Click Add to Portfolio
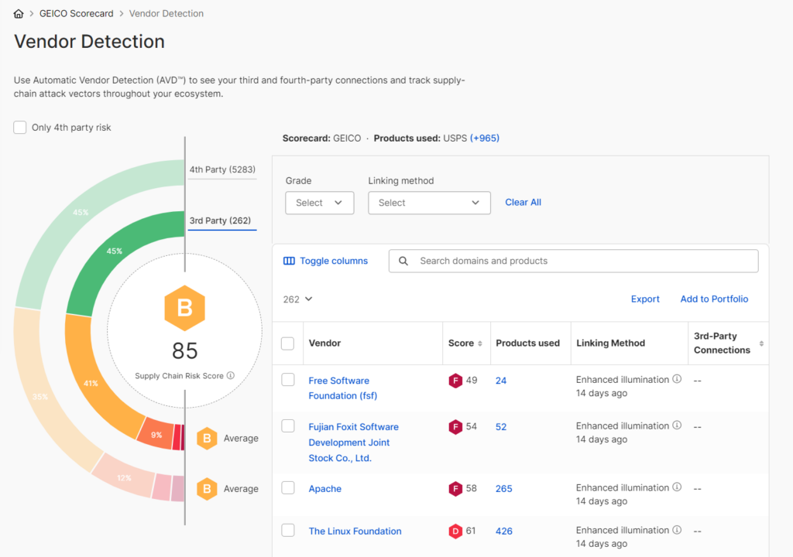Viewport: 793px width, 557px height. click(714, 299)
